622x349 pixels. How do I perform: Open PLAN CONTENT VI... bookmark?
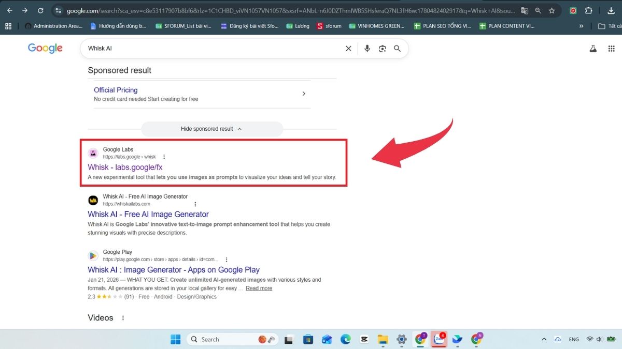pos(507,26)
